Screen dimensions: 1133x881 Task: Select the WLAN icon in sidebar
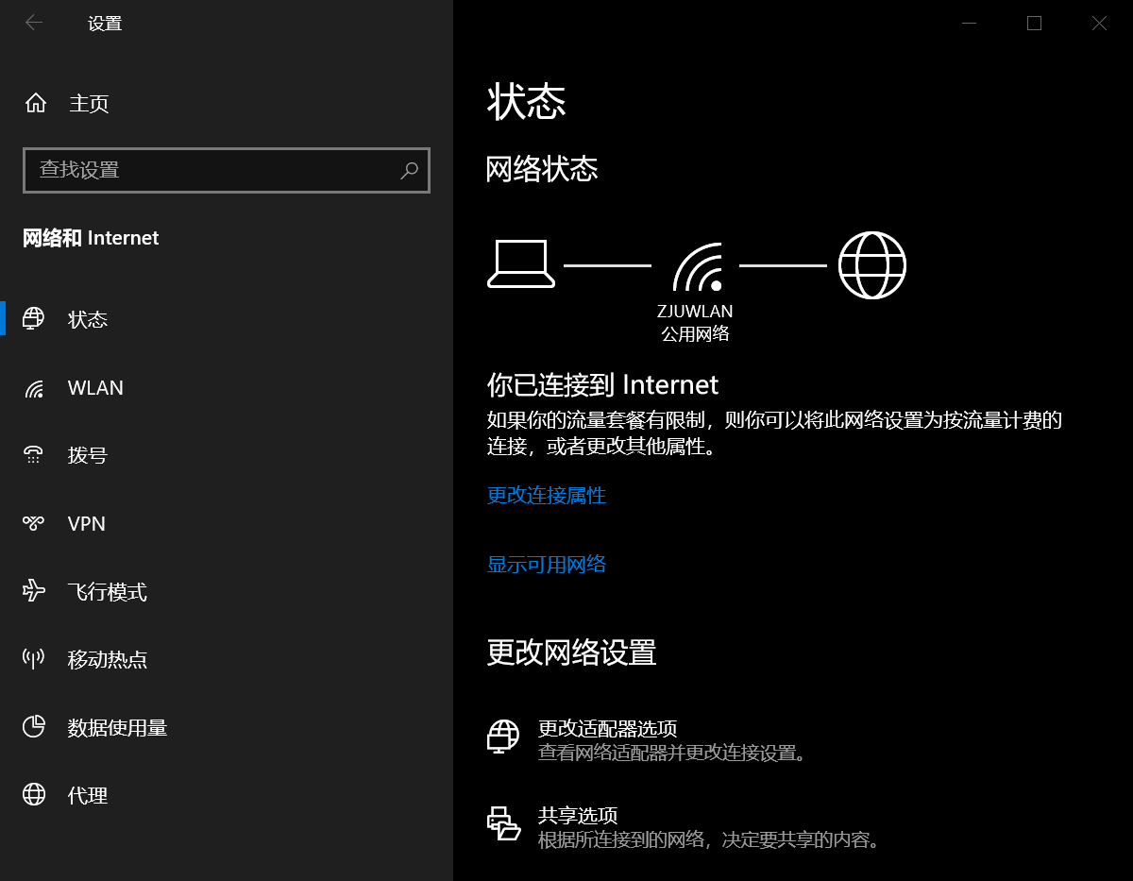[33, 387]
